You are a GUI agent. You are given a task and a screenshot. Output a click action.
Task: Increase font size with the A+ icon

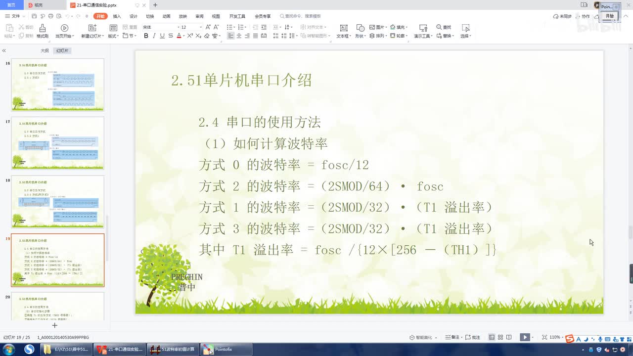tap(208, 27)
